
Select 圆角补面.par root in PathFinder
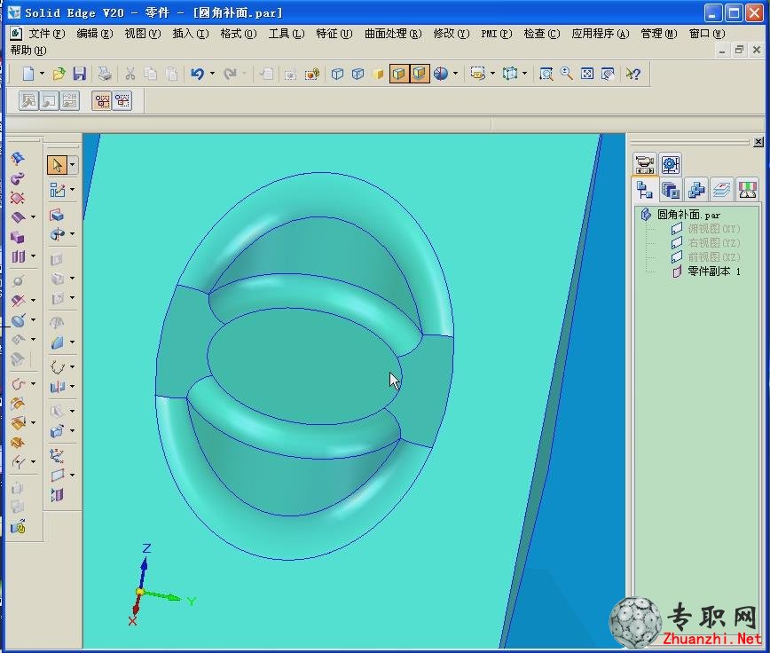(x=688, y=215)
